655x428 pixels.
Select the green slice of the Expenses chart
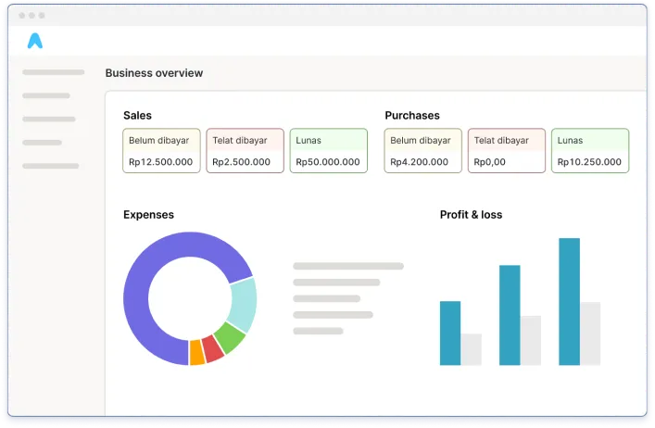pos(230,337)
